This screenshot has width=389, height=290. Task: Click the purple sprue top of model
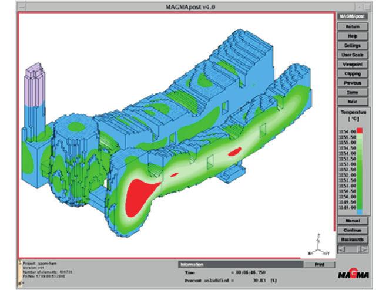click(x=35, y=85)
